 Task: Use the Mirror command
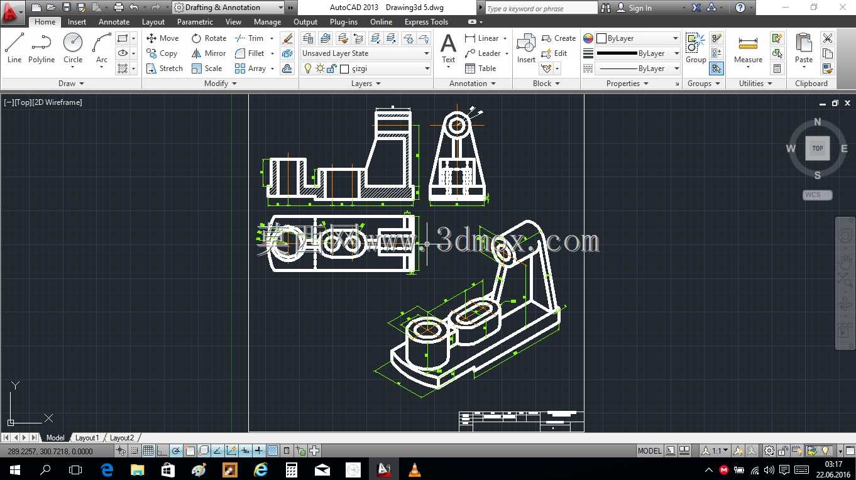(209, 53)
